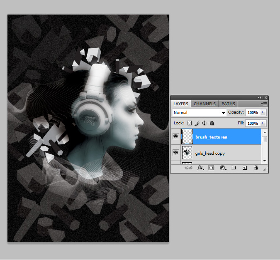
Task: Create new fill or adjustment layer
Action: coord(222,168)
